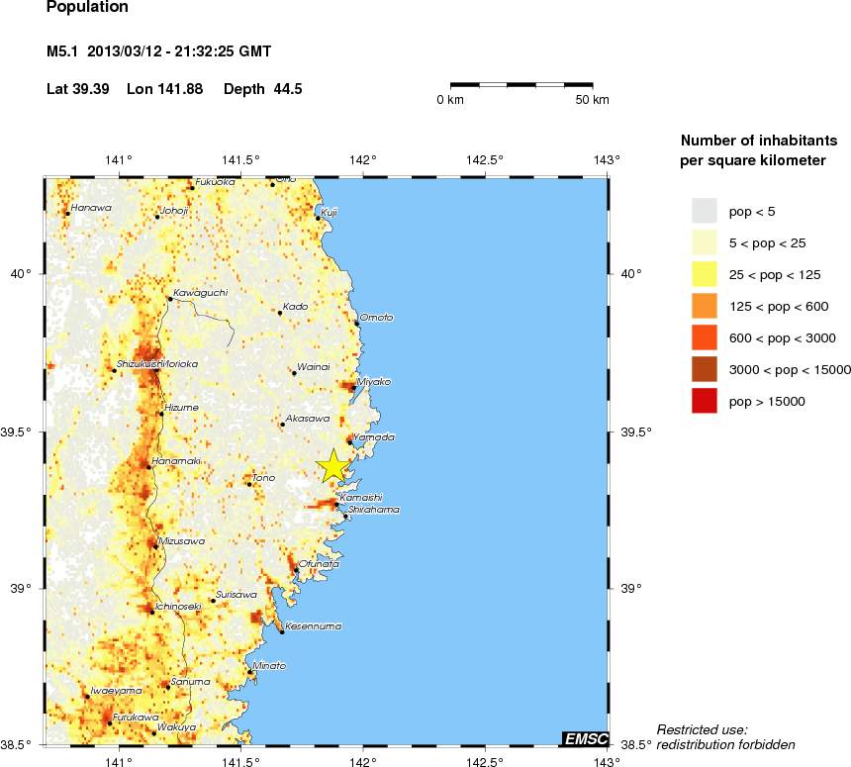The width and height of the screenshot is (851, 767).
Task: Click the 600 < pop < 3000 legend swatch
Action: [704, 338]
